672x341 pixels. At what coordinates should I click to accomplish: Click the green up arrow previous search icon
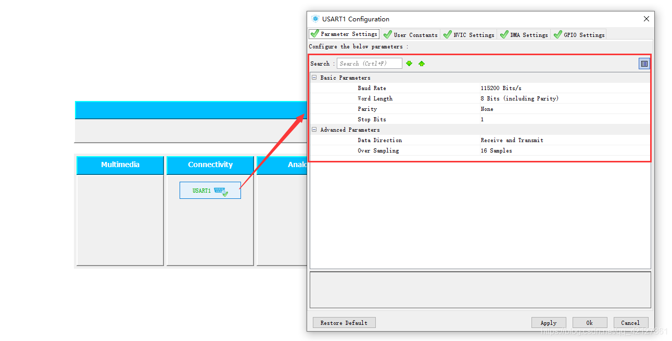(x=422, y=64)
